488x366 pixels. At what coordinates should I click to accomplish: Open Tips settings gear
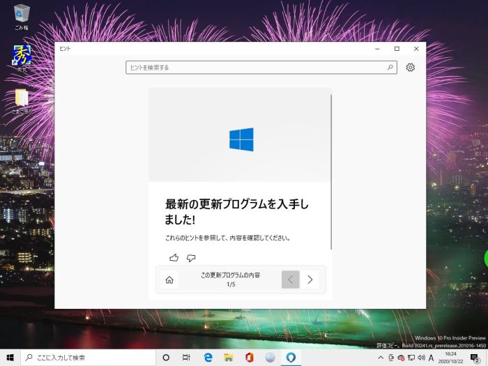click(410, 68)
